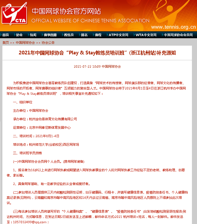Click the date 2021-07-22 10:09 line

coord(97,67)
